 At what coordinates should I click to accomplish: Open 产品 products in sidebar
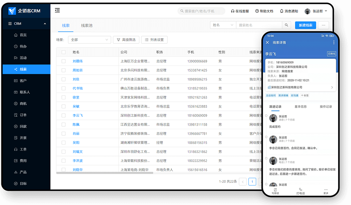26,172
